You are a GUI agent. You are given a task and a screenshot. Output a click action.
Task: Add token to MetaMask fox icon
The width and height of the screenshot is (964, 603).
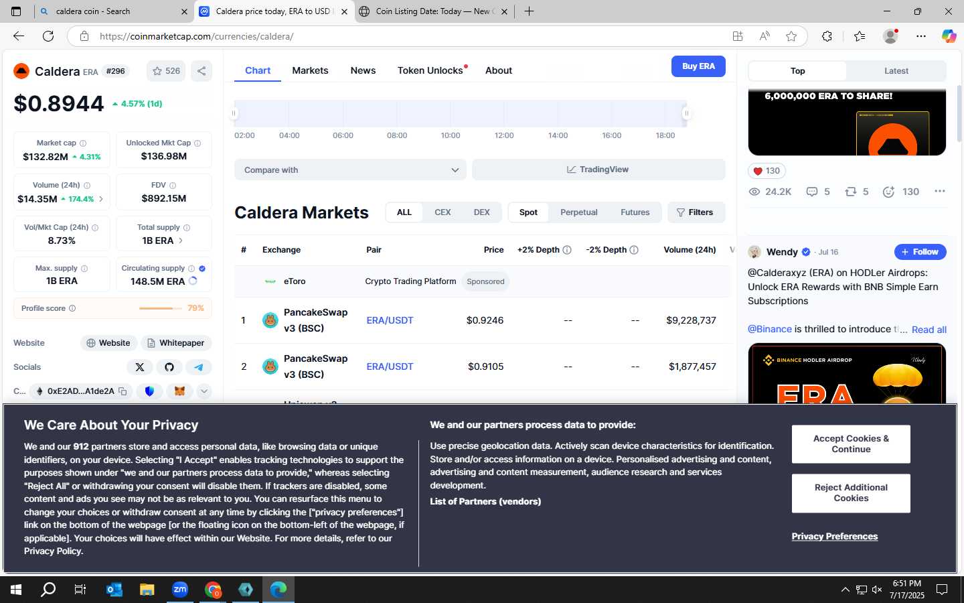(179, 391)
